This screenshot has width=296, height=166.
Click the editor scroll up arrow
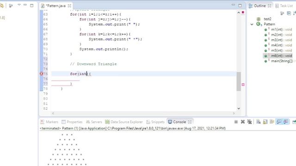tap(239, 12)
